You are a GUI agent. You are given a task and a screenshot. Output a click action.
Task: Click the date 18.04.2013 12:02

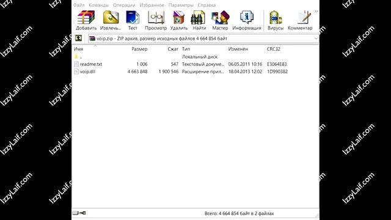[x=245, y=72]
